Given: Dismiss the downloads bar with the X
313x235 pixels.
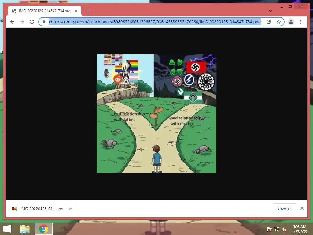Looking at the screenshot, I should click(302, 208).
